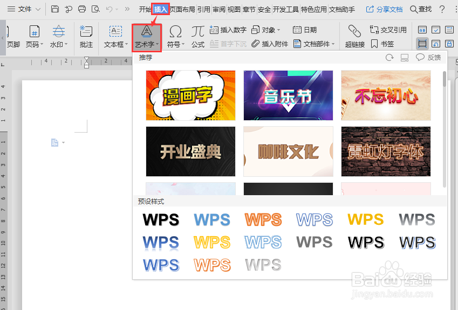Click the 页脚 footer button

pos(13,36)
